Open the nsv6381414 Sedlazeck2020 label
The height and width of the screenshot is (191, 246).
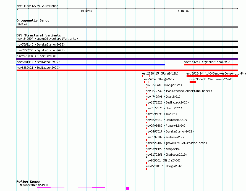click(38, 62)
